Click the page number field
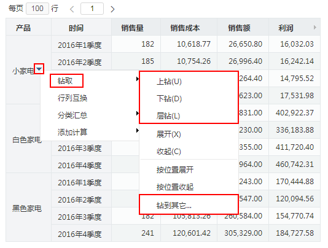The height and width of the screenshot is (248, 328). pyautogui.click(x=92, y=9)
